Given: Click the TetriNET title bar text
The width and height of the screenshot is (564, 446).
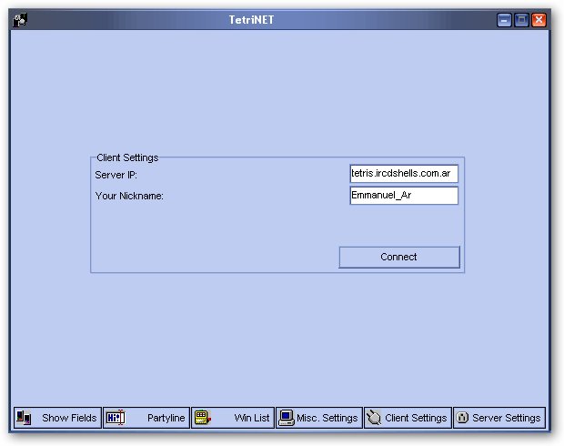Looking at the screenshot, I should point(251,20).
